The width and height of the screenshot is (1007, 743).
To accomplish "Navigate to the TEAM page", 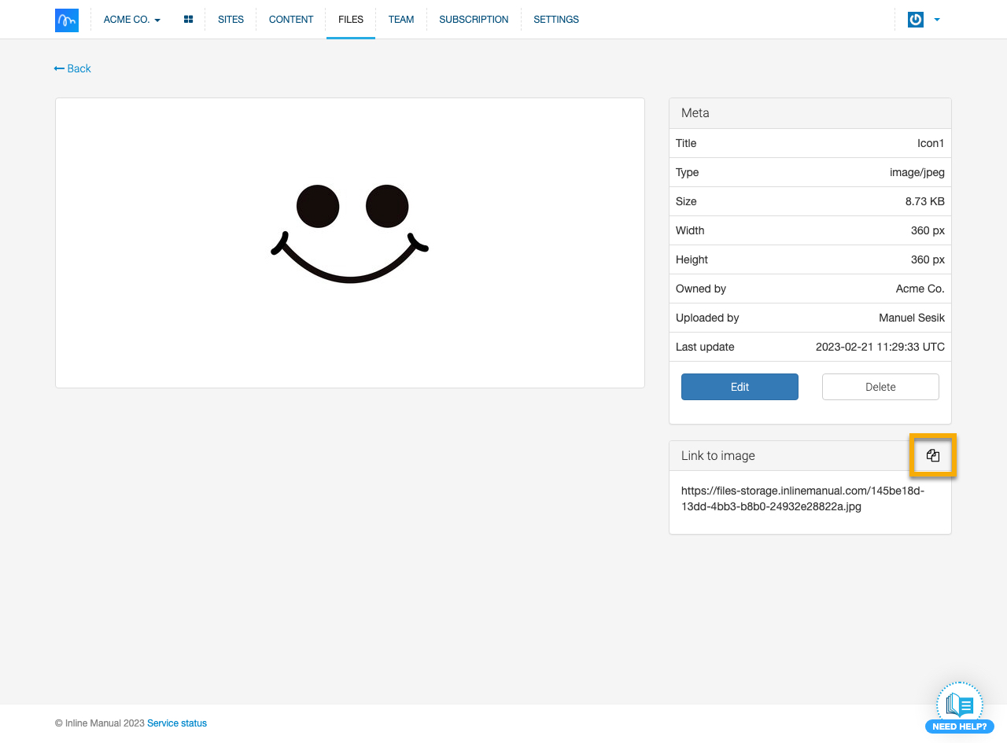I will (x=400, y=20).
